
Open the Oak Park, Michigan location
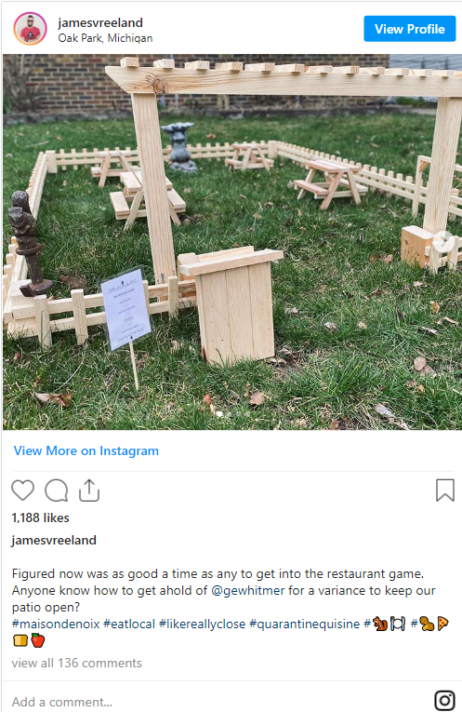pyautogui.click(x=105, y=38)
